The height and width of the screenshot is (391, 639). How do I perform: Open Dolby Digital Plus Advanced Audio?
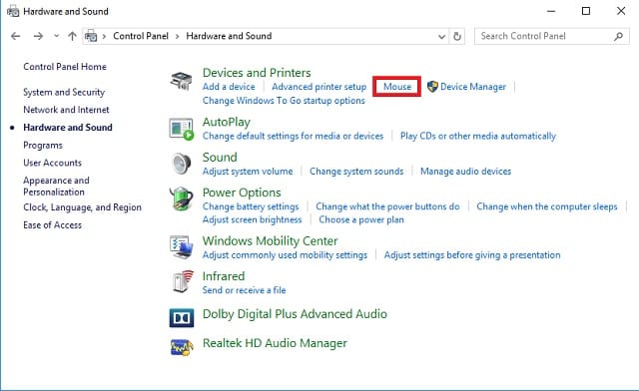[295, 314]
